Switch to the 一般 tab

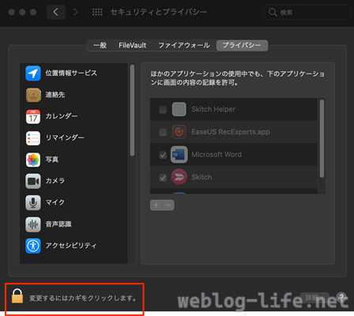[x=100, y=45]
